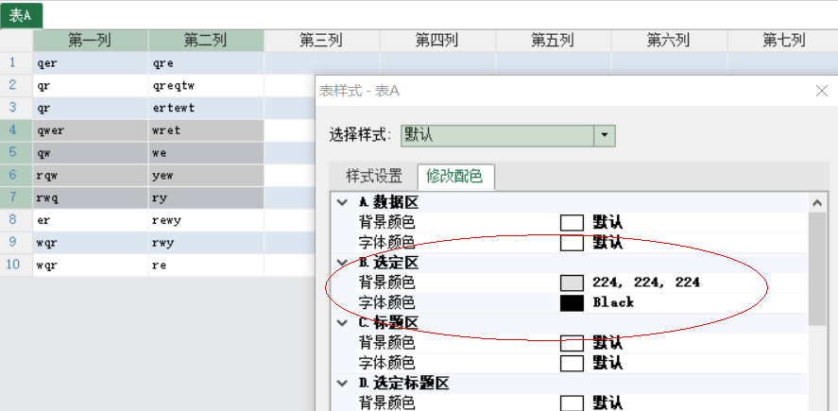Image resolution: width=838 pixels, height=411 pixels.
Task: Switch to the 修改配色 tab
Action: click(x=454, y=176)
